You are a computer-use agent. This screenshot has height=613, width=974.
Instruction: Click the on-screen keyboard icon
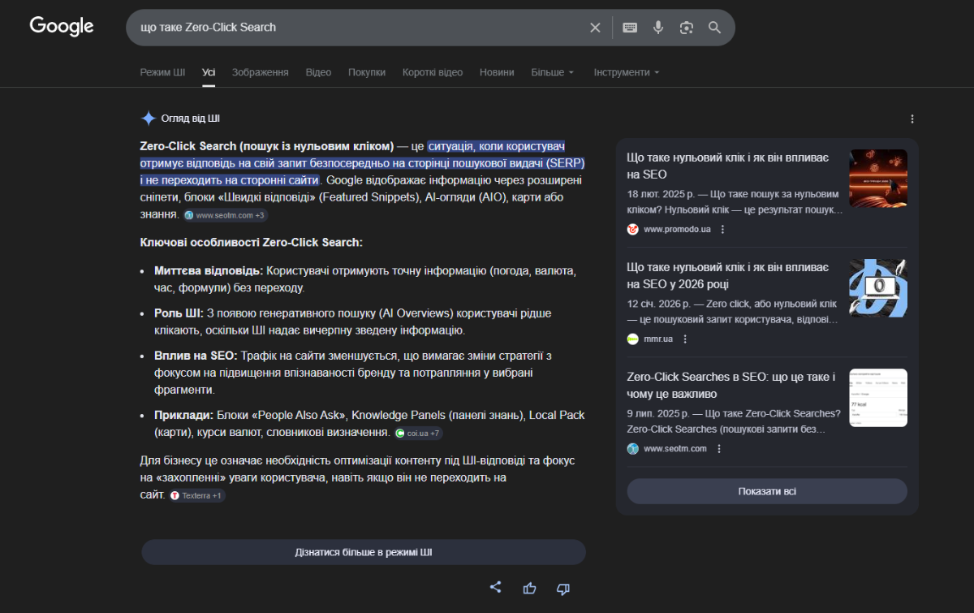(x=629, y=27)
